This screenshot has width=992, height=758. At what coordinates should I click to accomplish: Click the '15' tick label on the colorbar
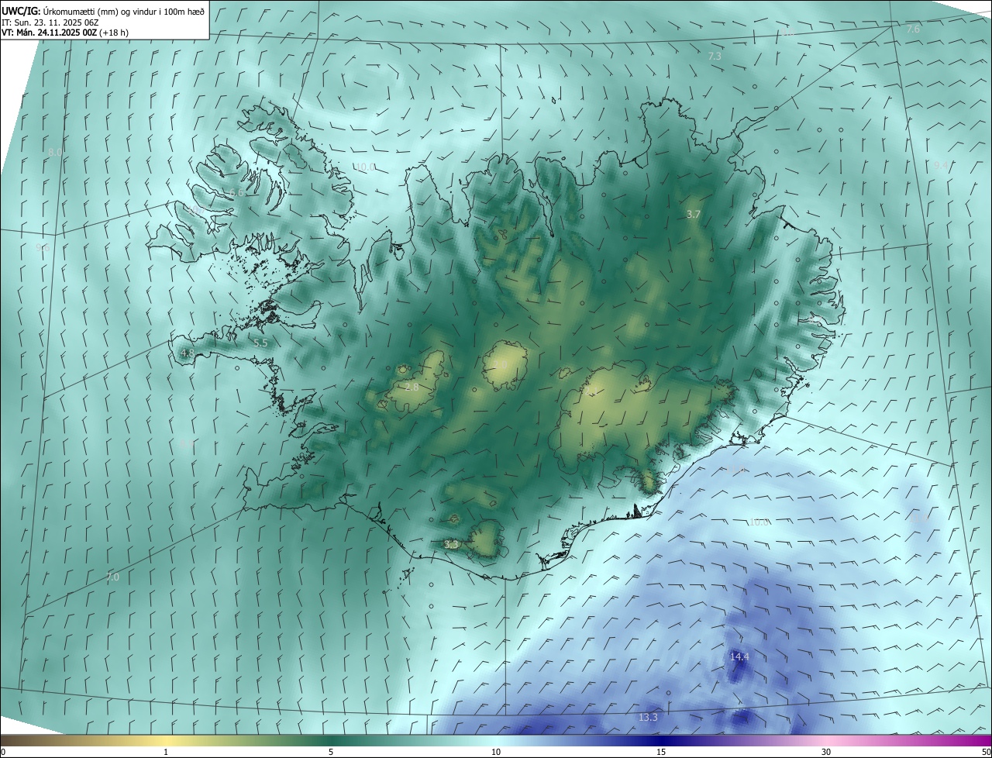tap(661, 752)
